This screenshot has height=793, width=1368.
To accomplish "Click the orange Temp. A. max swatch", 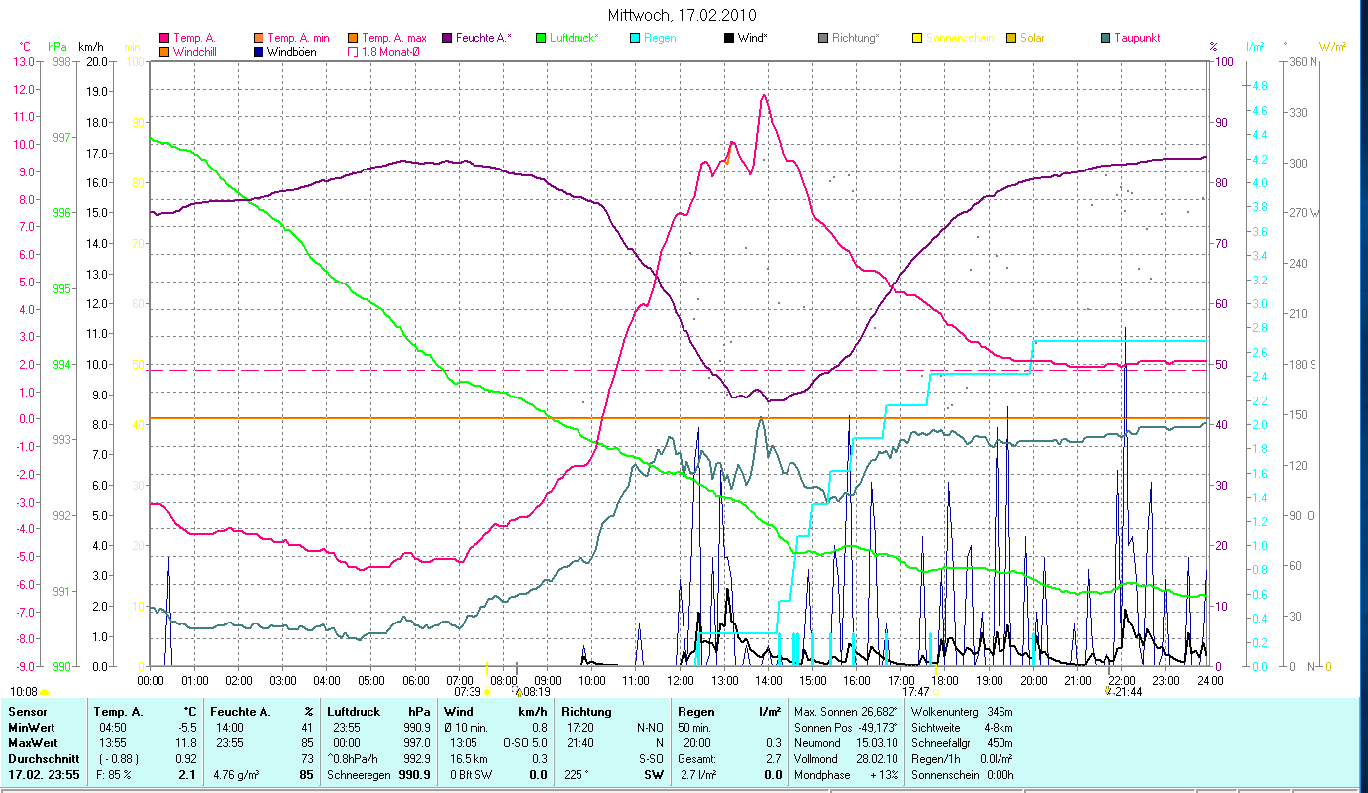I will 352,38.
